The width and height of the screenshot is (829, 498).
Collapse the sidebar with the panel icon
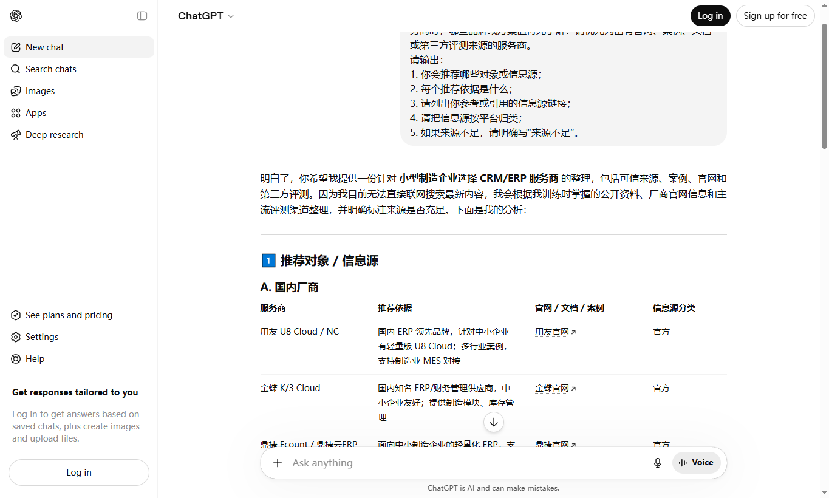[142, 16]
